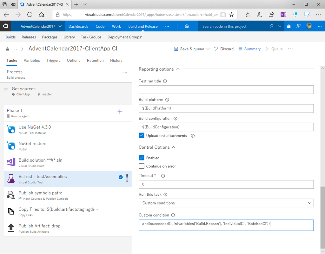Open the Code hub

pyautogui.click(x=100, y=26)
